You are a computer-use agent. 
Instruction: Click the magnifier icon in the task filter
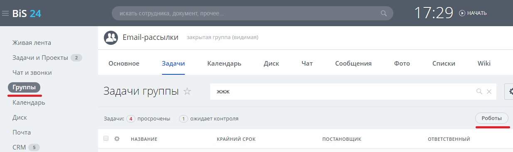(x=479, y=92)
